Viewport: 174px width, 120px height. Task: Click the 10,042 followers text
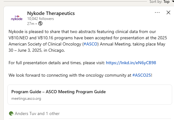tap(41, 19)
